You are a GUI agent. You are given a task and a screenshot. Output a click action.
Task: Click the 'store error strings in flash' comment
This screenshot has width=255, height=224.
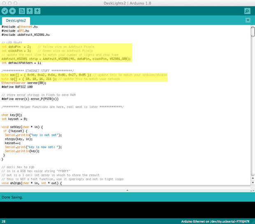pos(39,95)
